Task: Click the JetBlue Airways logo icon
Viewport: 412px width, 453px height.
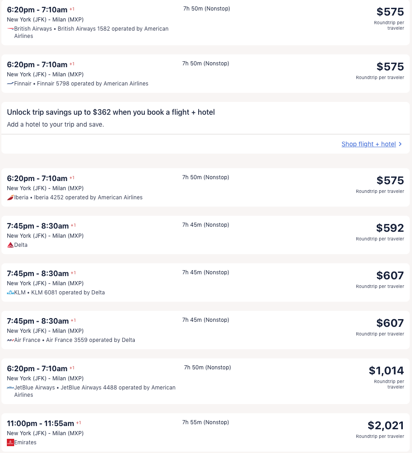Action: (x=11, y=388)
